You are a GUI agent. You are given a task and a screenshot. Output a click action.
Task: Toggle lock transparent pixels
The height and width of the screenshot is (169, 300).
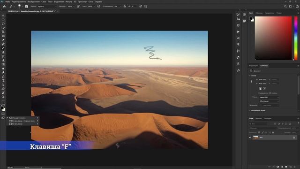coord(259,132)
